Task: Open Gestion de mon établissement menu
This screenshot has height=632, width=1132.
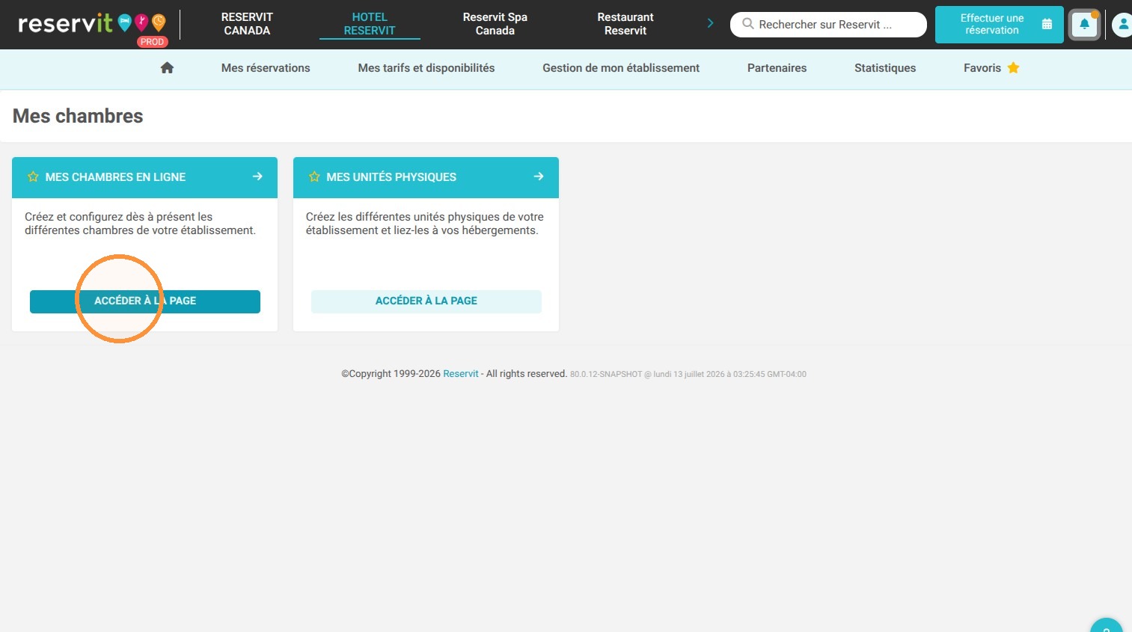Action: (x=621, y=68)
